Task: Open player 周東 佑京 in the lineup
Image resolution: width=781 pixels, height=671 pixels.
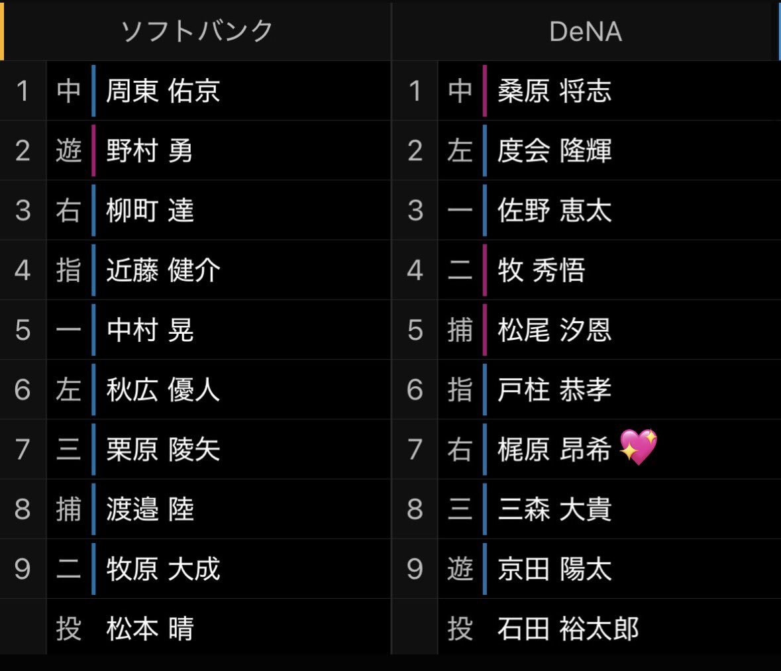Action: (x=163, y=91)
